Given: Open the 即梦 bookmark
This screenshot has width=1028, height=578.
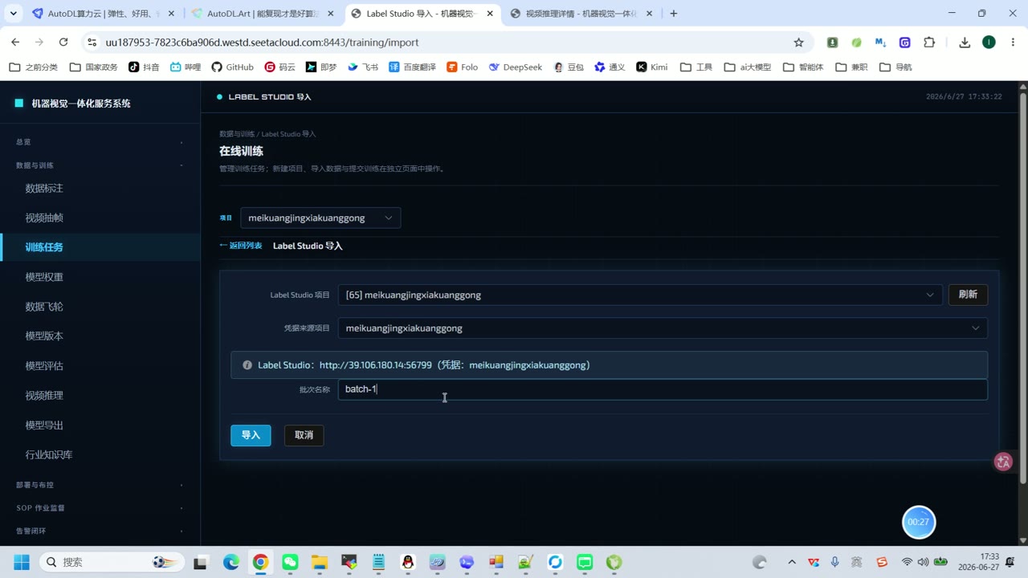Looking at the screenshot, I should click(x=320, y=67).
